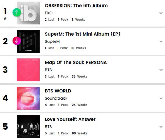The image size is (165, 140).
Task: Click the green up-arrow icon beside rank 1
Action: coord(16,12)
